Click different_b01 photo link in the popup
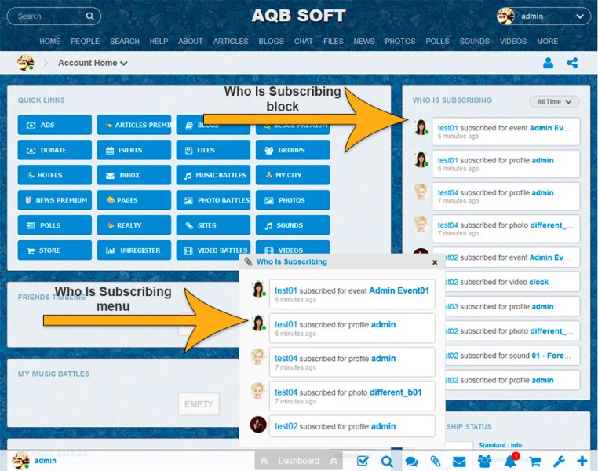This screenshot has height=471, width=598. (396, 392)
